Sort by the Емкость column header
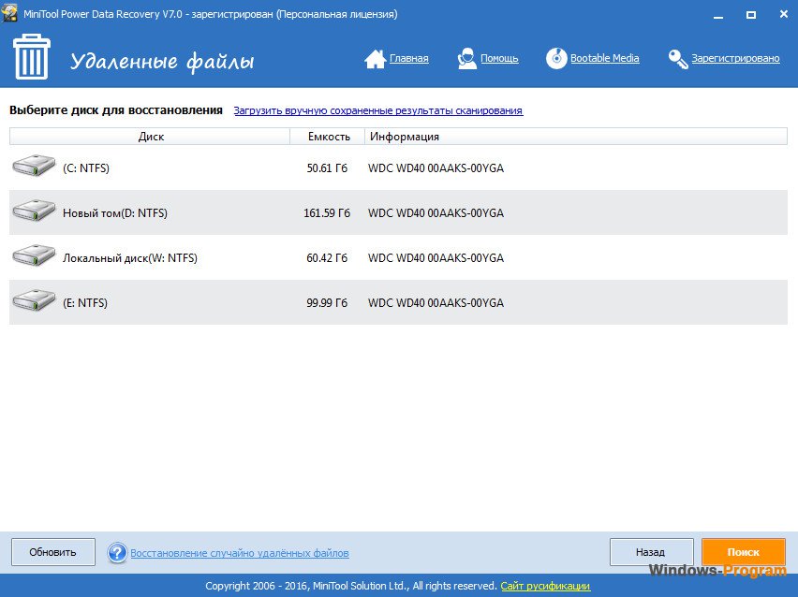The image size is (798, 597). (328, 137)
